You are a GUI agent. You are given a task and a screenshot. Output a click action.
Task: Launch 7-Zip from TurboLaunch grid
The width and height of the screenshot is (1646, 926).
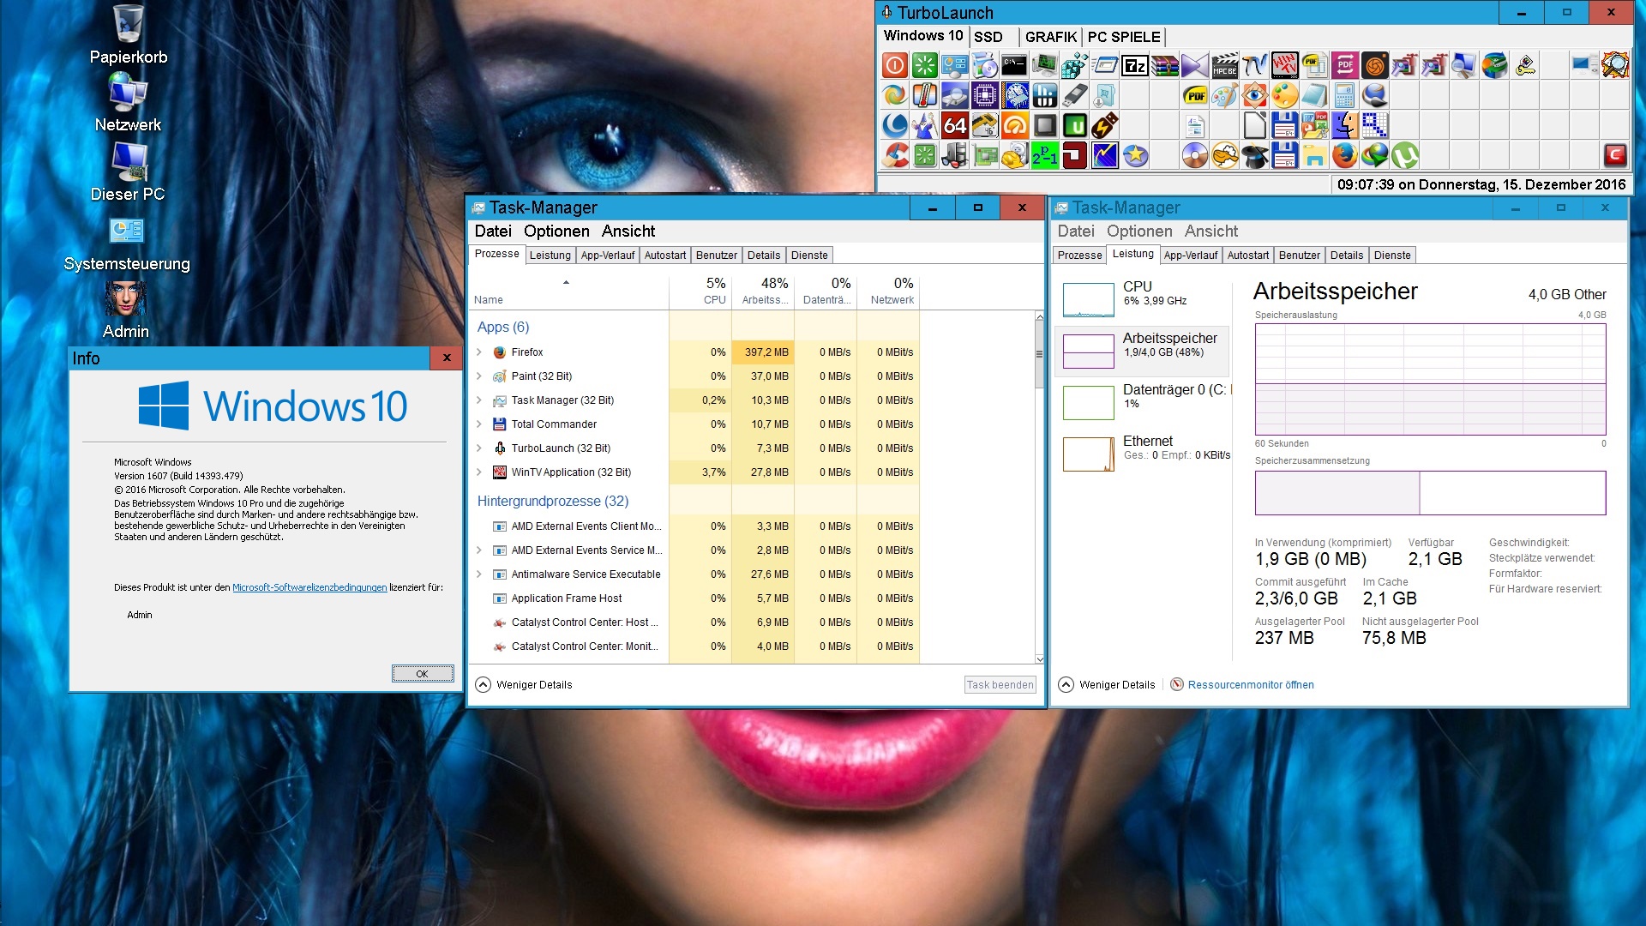1134,65
